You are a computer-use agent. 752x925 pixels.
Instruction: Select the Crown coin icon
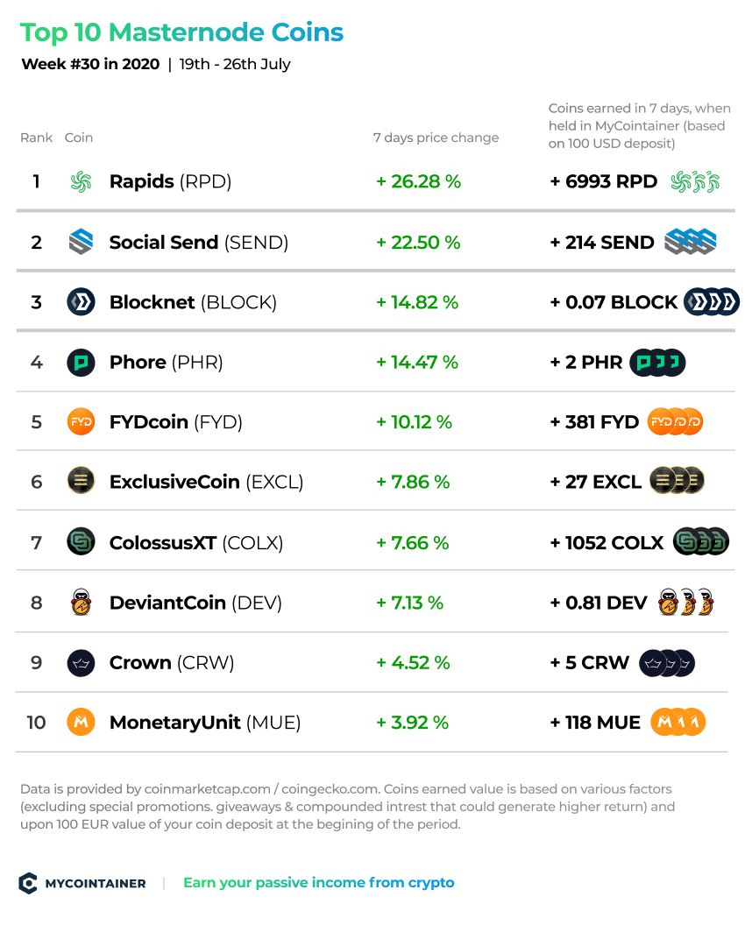(x=81, y=662)
